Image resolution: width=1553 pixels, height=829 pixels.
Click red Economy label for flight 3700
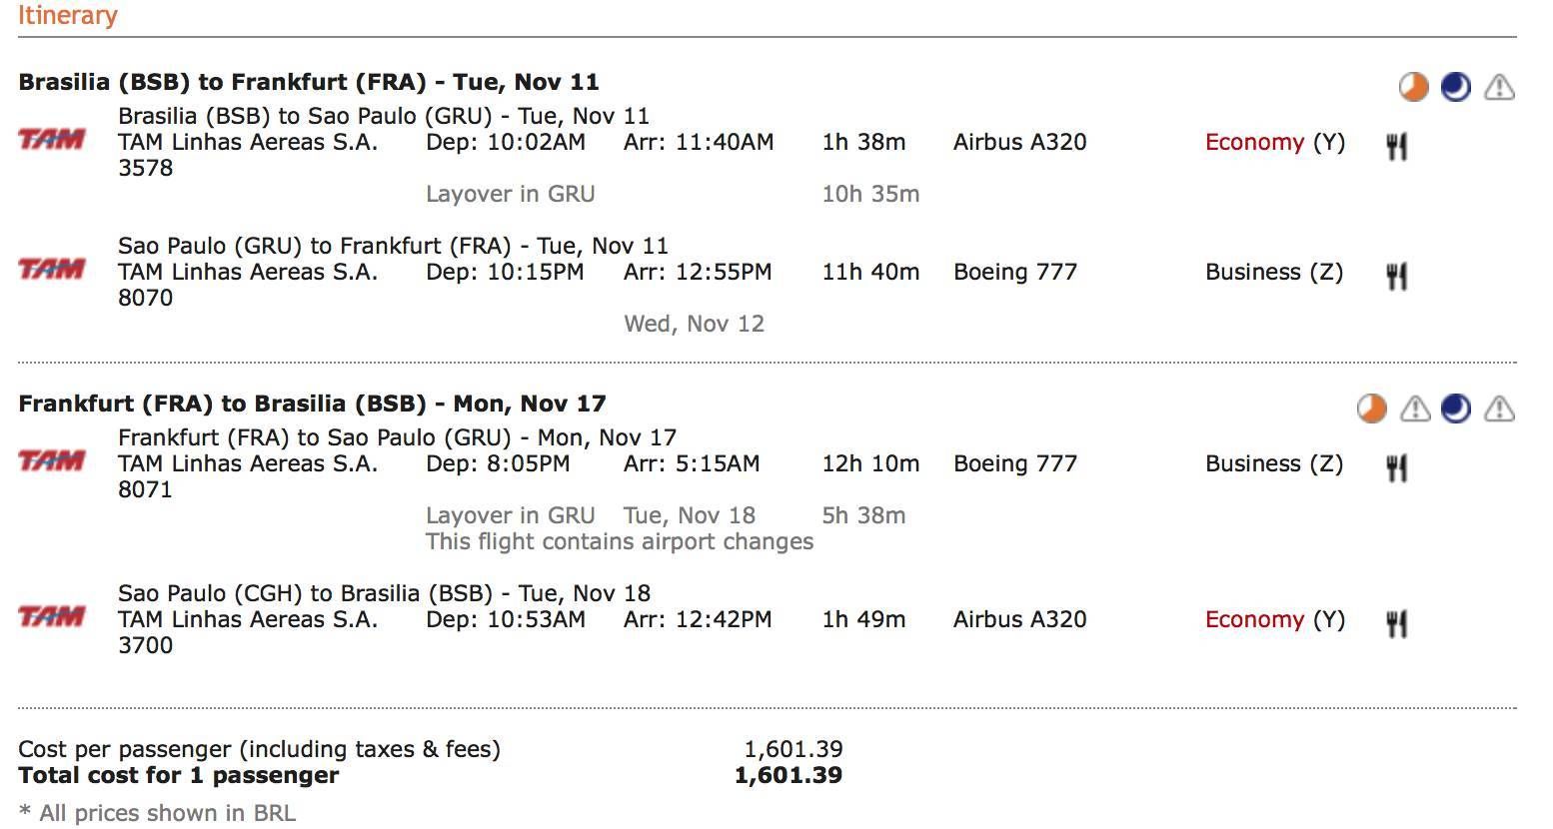1254,620
